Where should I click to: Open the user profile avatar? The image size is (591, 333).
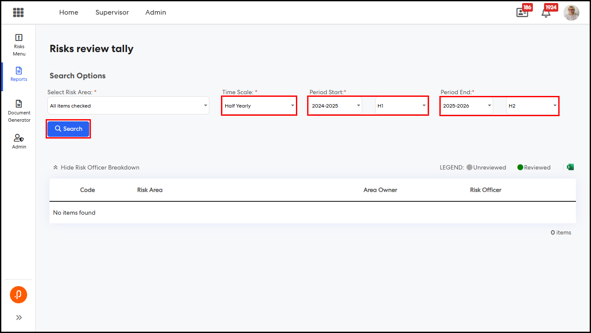pos(571,13)
